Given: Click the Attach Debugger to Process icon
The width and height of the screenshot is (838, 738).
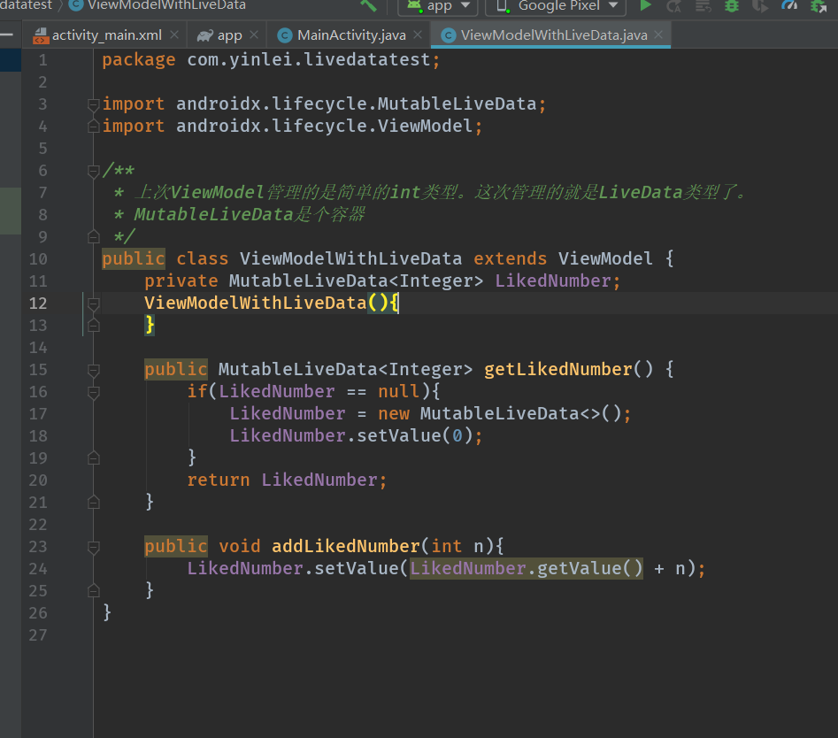Looking at the screenshot, I should pos(761,7).
